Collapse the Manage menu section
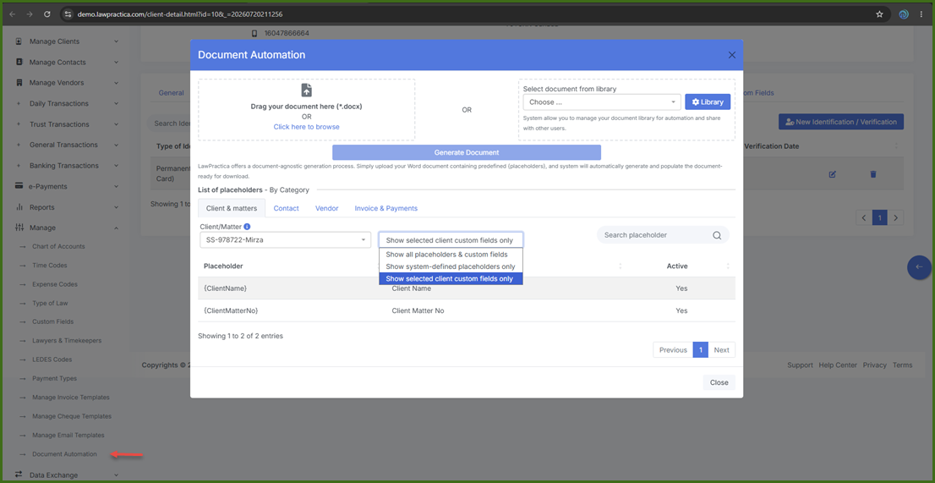This screenshot has height=483, width=935. click(117, 228)
